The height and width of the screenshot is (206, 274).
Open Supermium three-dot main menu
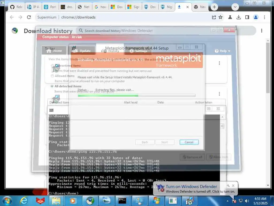(264, 17)
